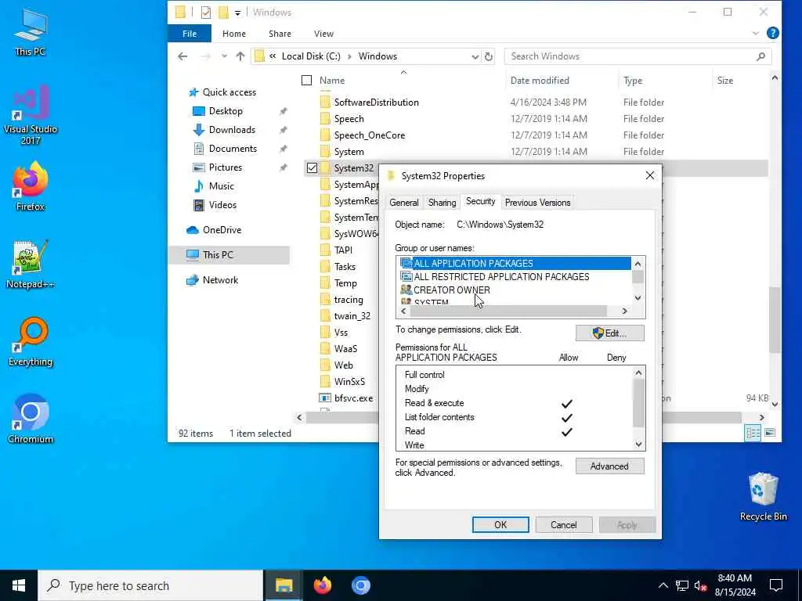802x601 pixels.
Task: Go up one folder level arrow
Action: (240, 56)
